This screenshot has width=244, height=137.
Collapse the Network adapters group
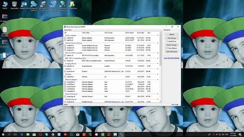157,80
